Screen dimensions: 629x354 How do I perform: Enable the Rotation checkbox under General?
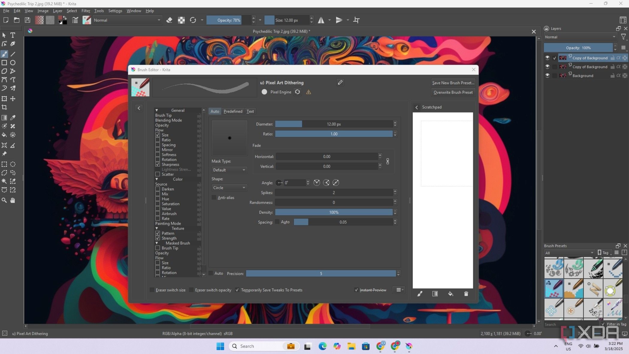(x=158, y=159)
